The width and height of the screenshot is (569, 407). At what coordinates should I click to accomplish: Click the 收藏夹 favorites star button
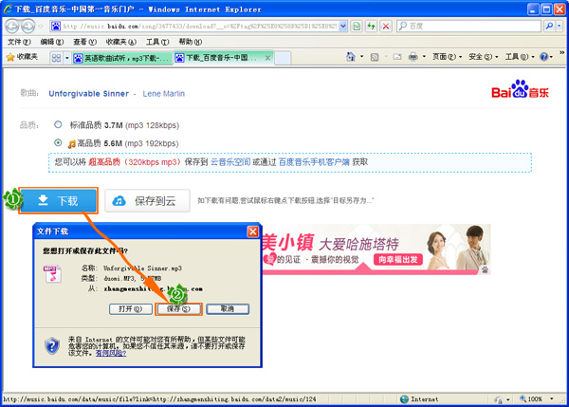[x=23, y=57]
